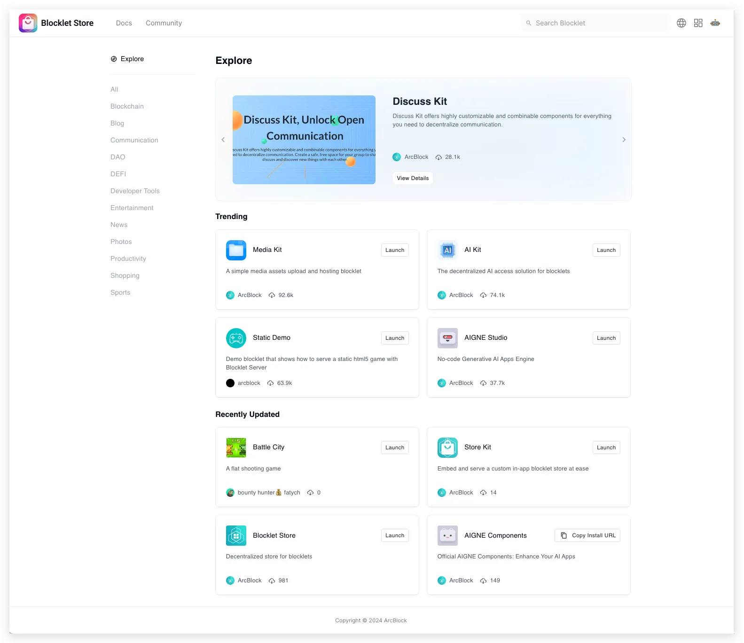Click the Search Blocklet input field
This screenshot has height=643, width=744.
tap(597, 23)
